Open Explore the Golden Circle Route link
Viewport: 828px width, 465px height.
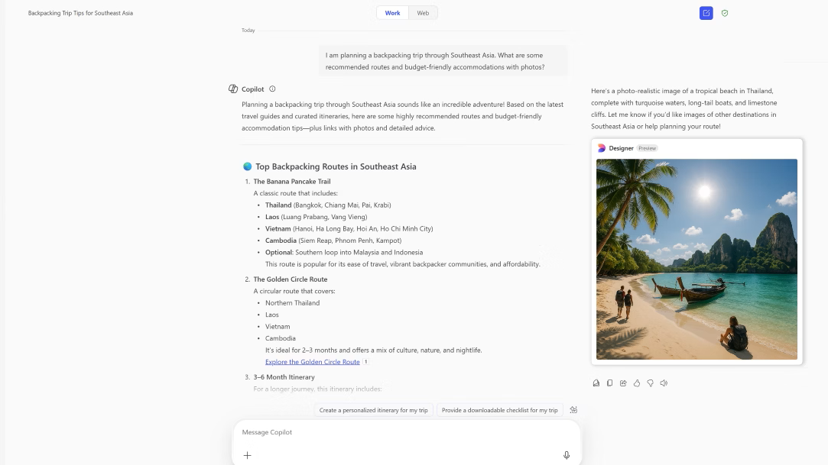click(x=313, y=362)
